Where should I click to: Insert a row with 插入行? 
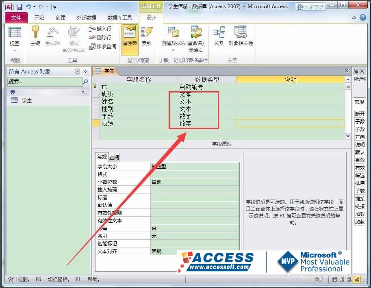pyautogui.click(x=100, y=28)
